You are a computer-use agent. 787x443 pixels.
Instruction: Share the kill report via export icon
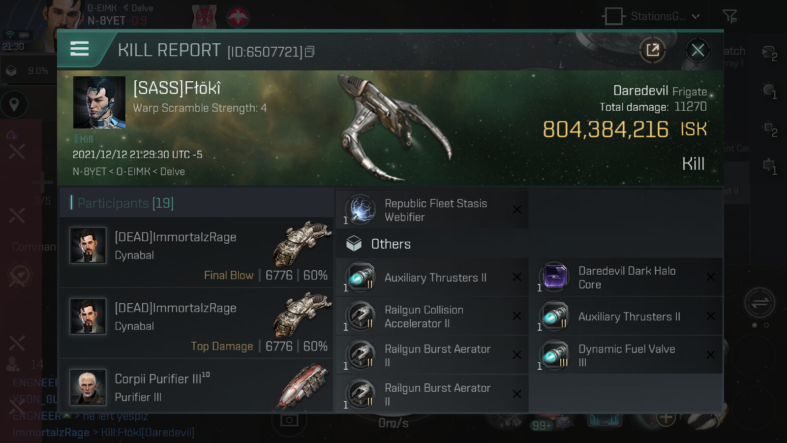[653, 50]
